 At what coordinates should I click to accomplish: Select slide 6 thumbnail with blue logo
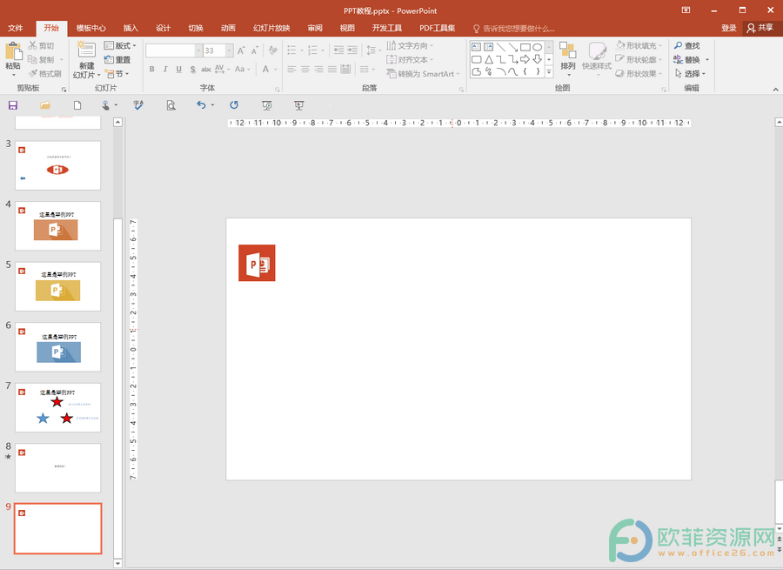(x=58, y=346)
